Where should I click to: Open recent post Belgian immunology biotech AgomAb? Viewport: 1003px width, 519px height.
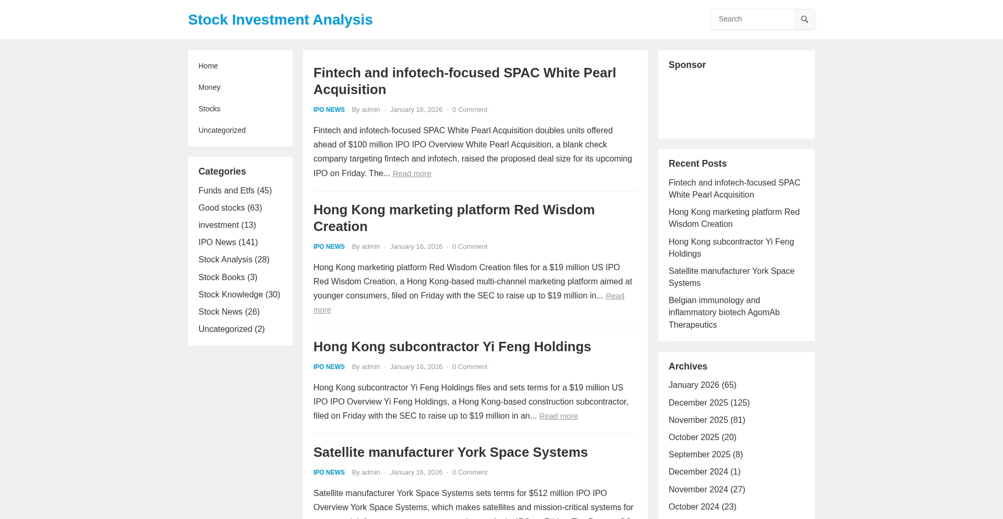point(724,313)
